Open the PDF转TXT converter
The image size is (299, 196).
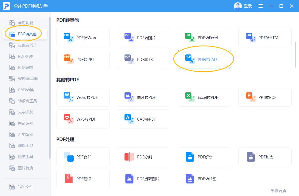pyautogui.click(x=144, y=59)
